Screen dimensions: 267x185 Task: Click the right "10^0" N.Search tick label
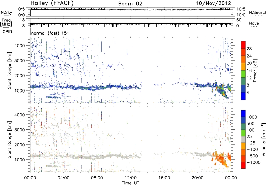click(241, 15)
